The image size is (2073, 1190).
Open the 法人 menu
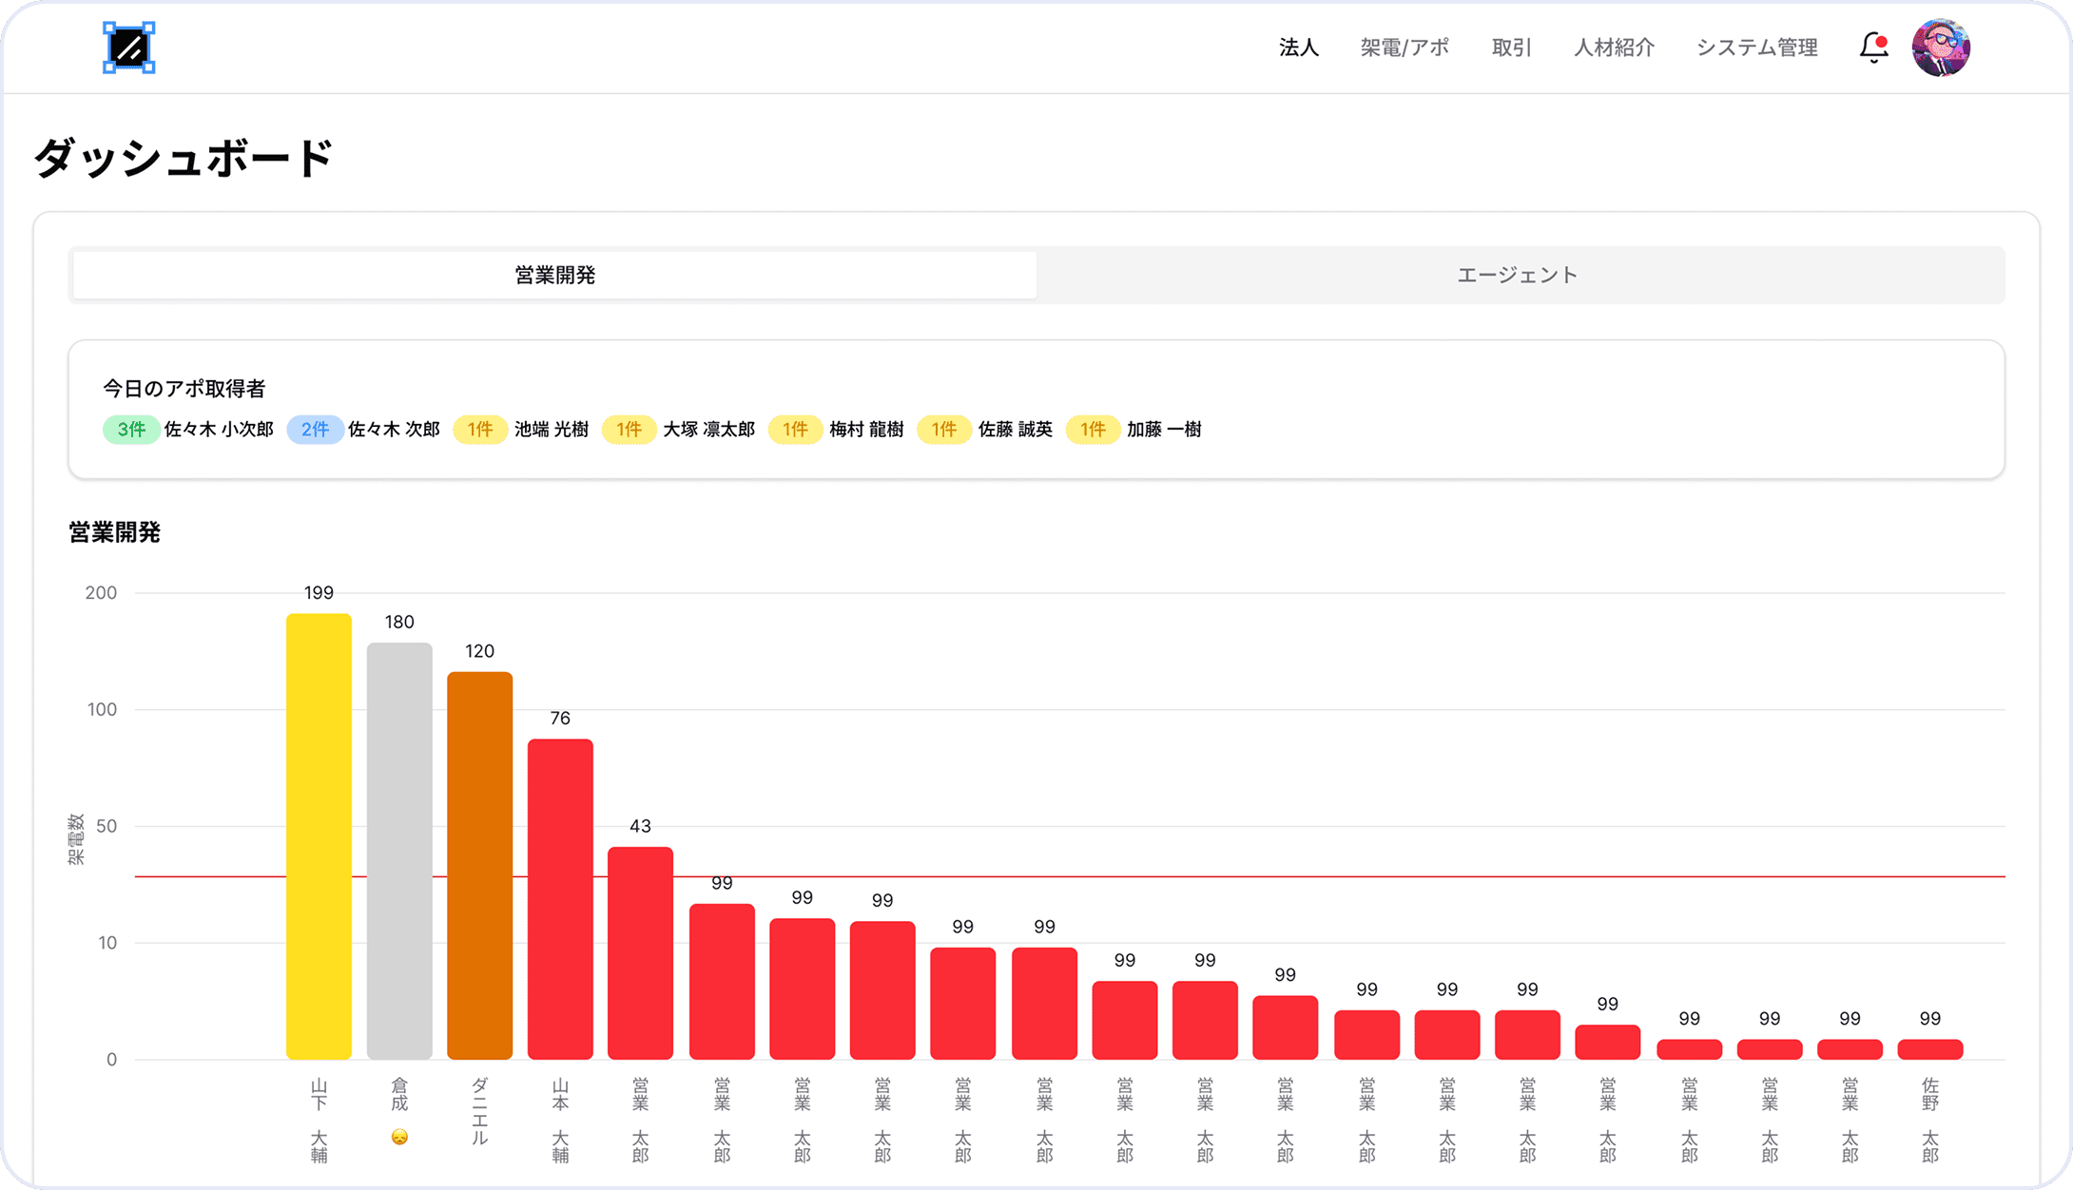[1298, 48]
